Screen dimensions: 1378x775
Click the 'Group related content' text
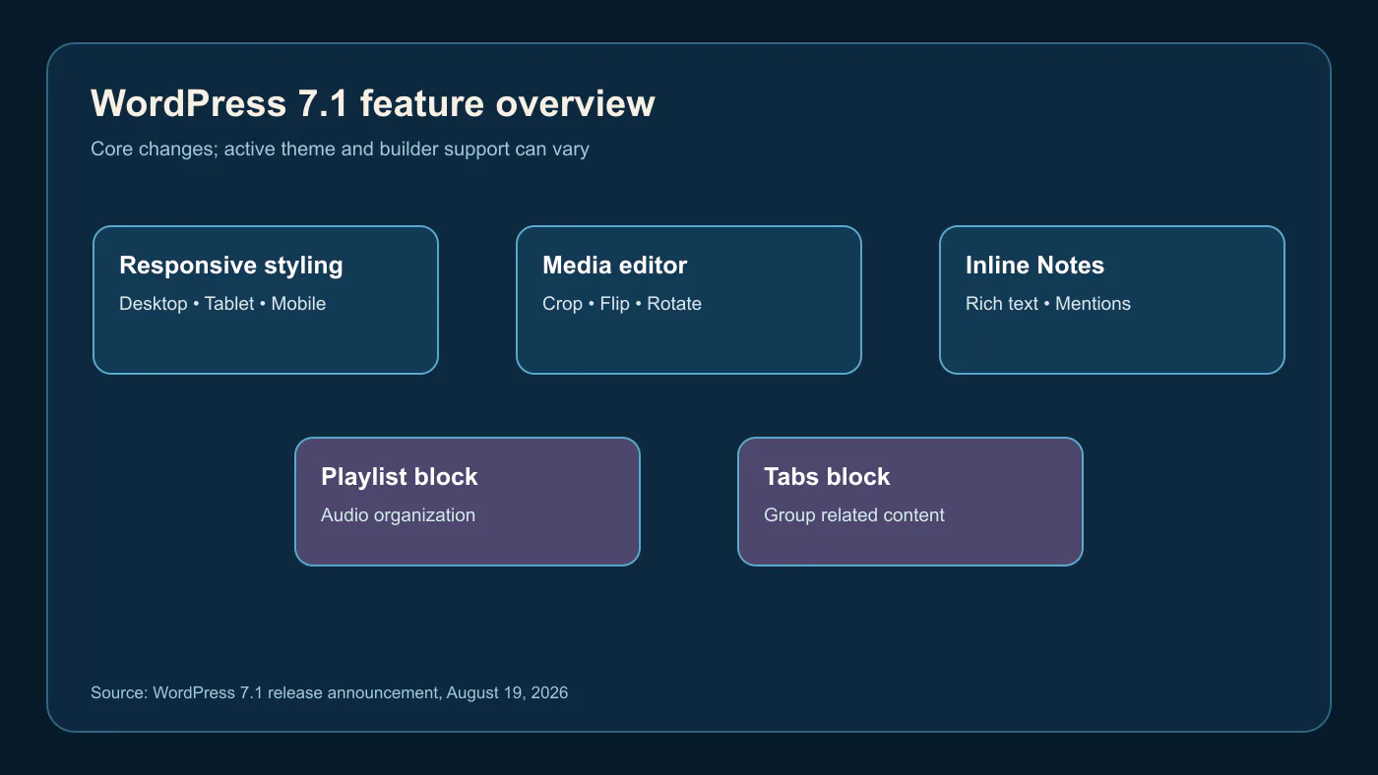click(854, 515)
